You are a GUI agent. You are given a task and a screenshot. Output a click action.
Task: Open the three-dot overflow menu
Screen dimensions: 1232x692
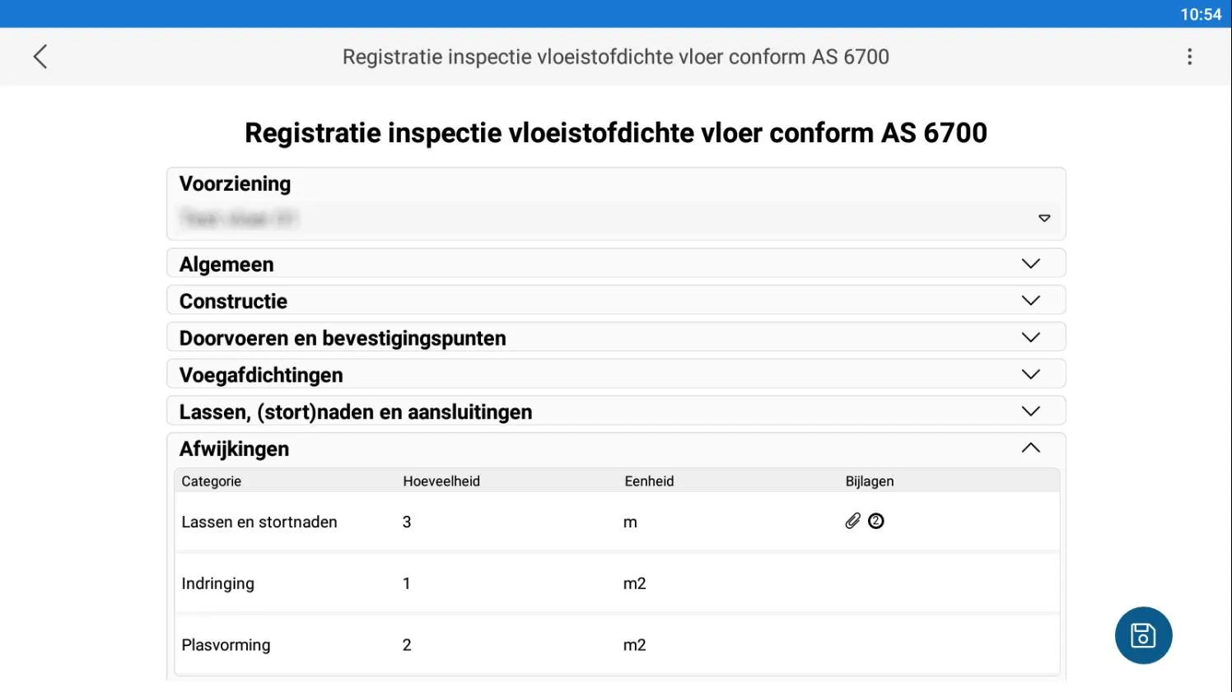(x=1189, y=57)
